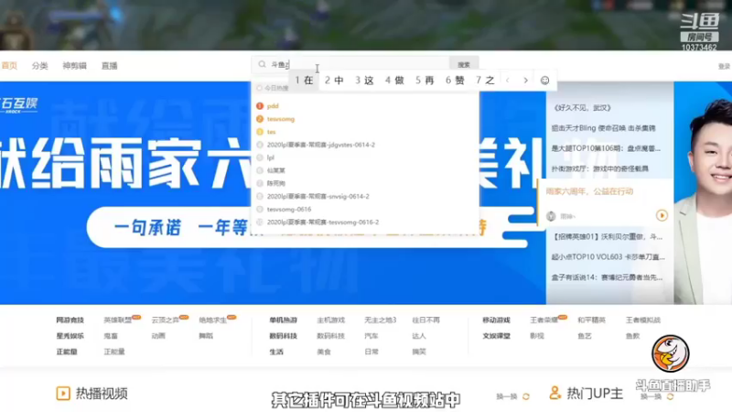Click refresh icon next to 热播视频 换一换
Image resolution: width=732 pixels, height=412 pixels.
pyautogui.click(x=526, y=396)
